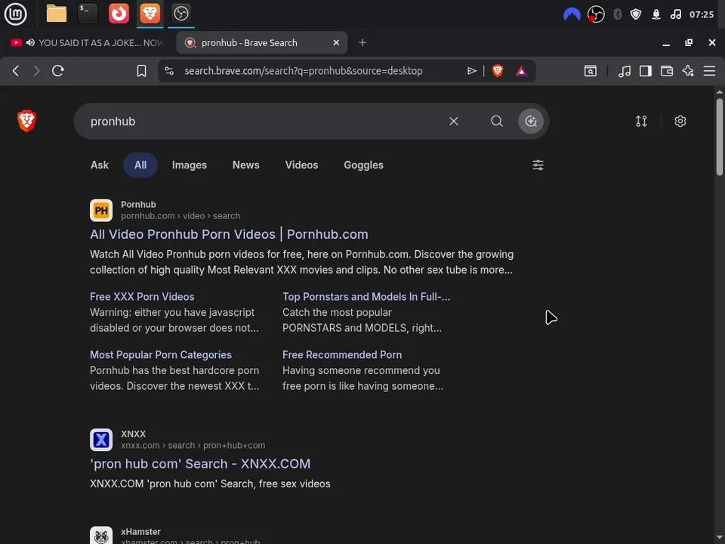Open the shield security tray icon

pyautogui.click(x=636, y=14)
